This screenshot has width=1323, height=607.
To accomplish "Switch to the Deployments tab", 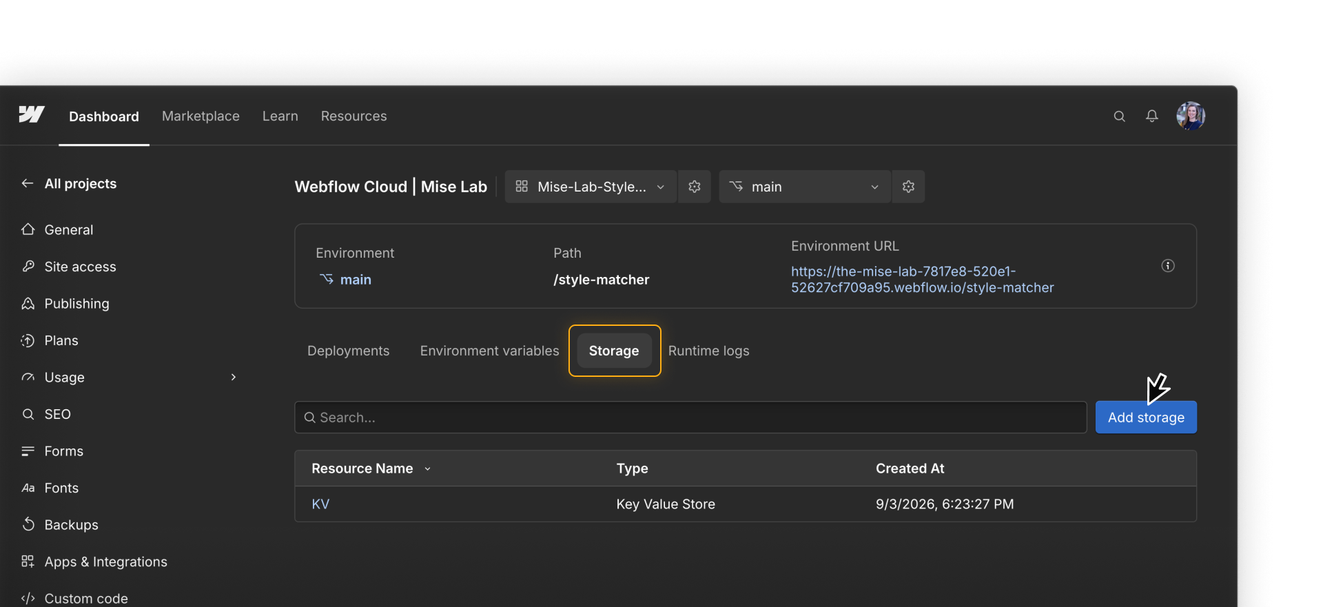I will [x=348, y=351].
